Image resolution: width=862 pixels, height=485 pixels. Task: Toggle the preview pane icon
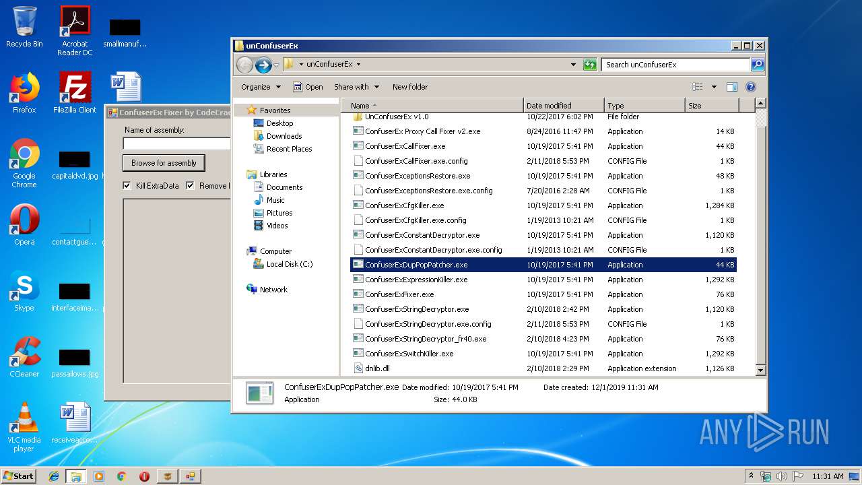(732, 87)
